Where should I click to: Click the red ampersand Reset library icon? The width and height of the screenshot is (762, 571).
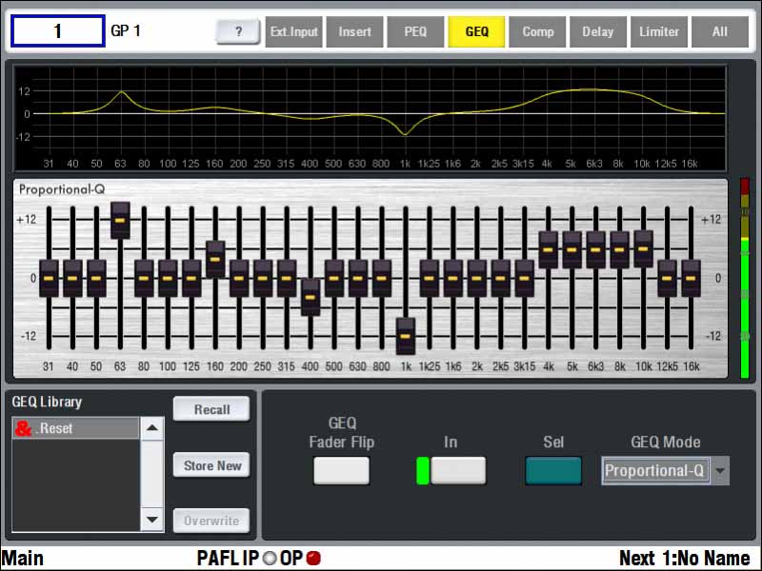click(24, 429)
